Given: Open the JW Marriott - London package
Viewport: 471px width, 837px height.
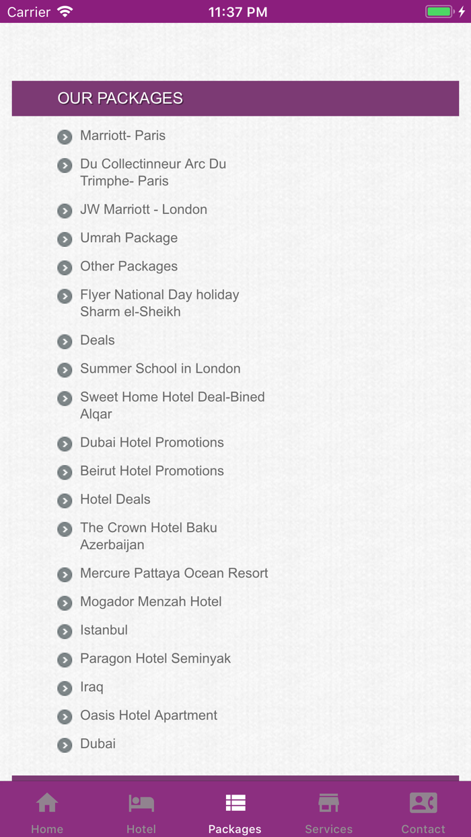Looking at the screenshot, I should pyautogui.click(x=143, y=209).
